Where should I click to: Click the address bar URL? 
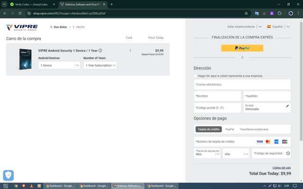[69, 13]
